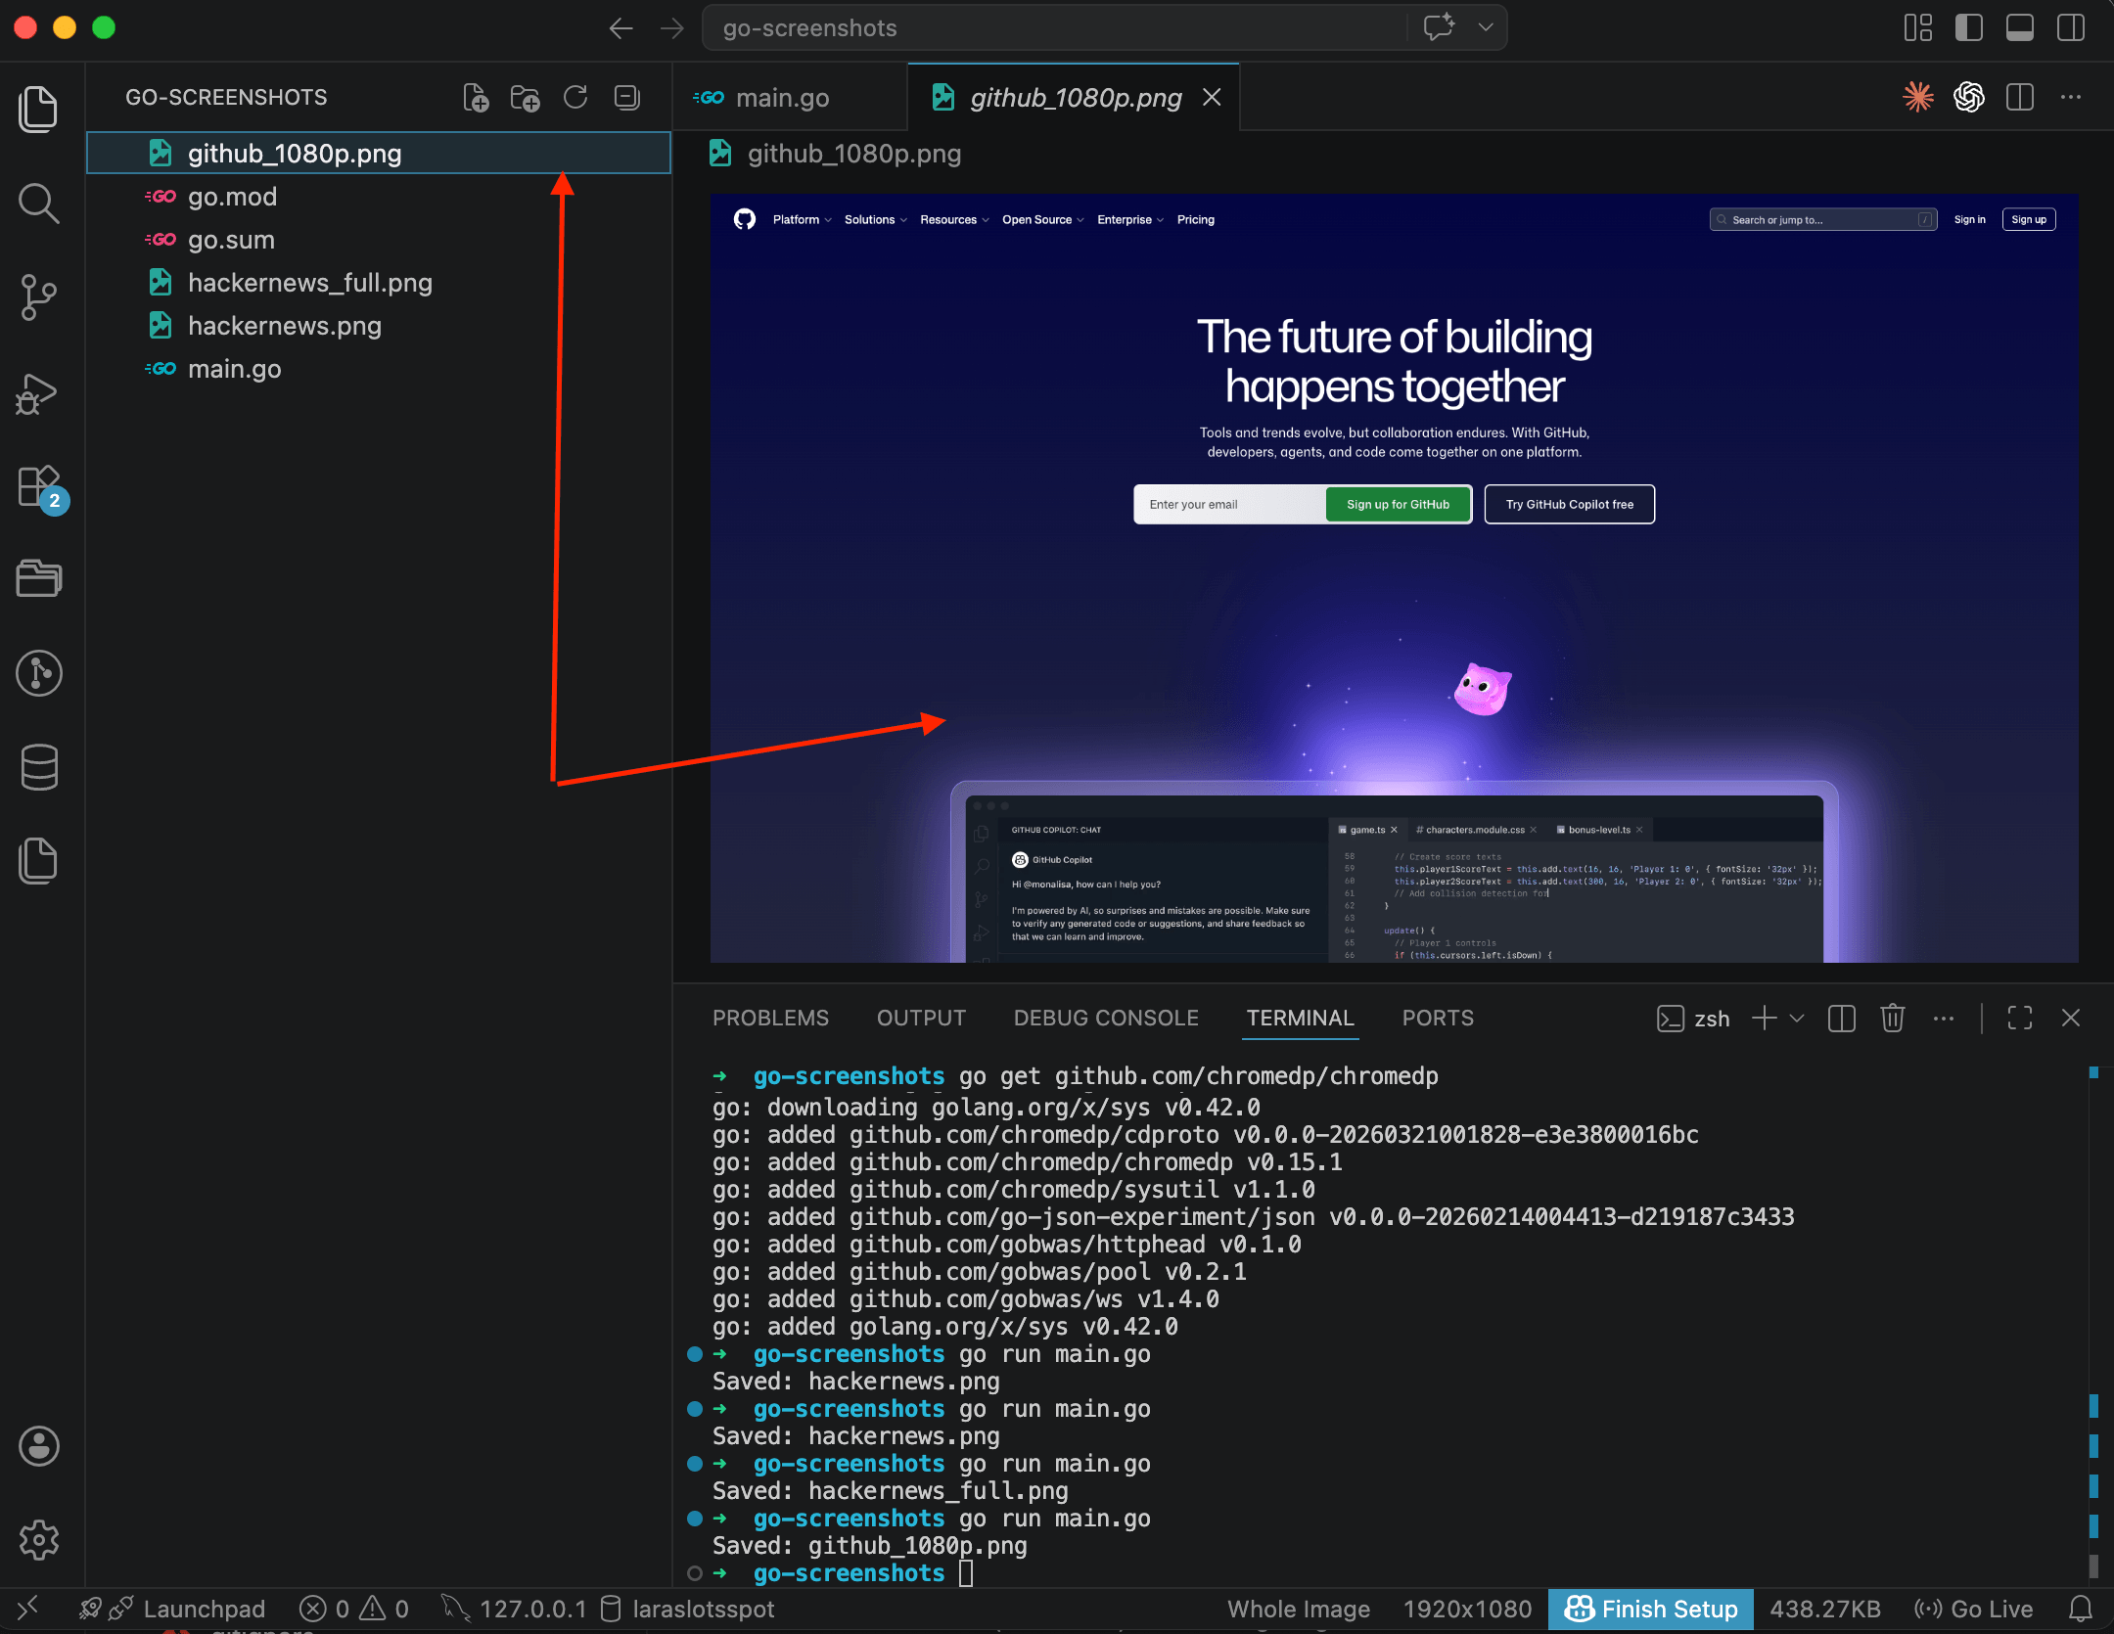Split the terminal
The height and width of the screenshot is (1634, 2114).
1842,1019
